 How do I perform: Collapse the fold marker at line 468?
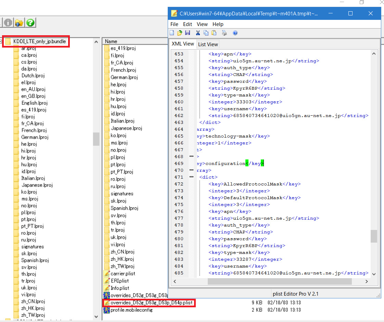pos(191,157)
